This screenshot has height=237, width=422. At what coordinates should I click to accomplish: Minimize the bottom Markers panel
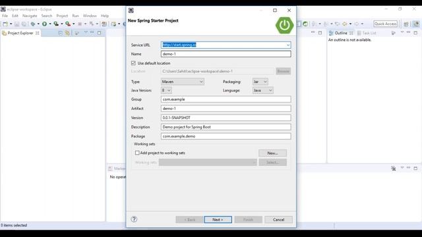(409, 168)
